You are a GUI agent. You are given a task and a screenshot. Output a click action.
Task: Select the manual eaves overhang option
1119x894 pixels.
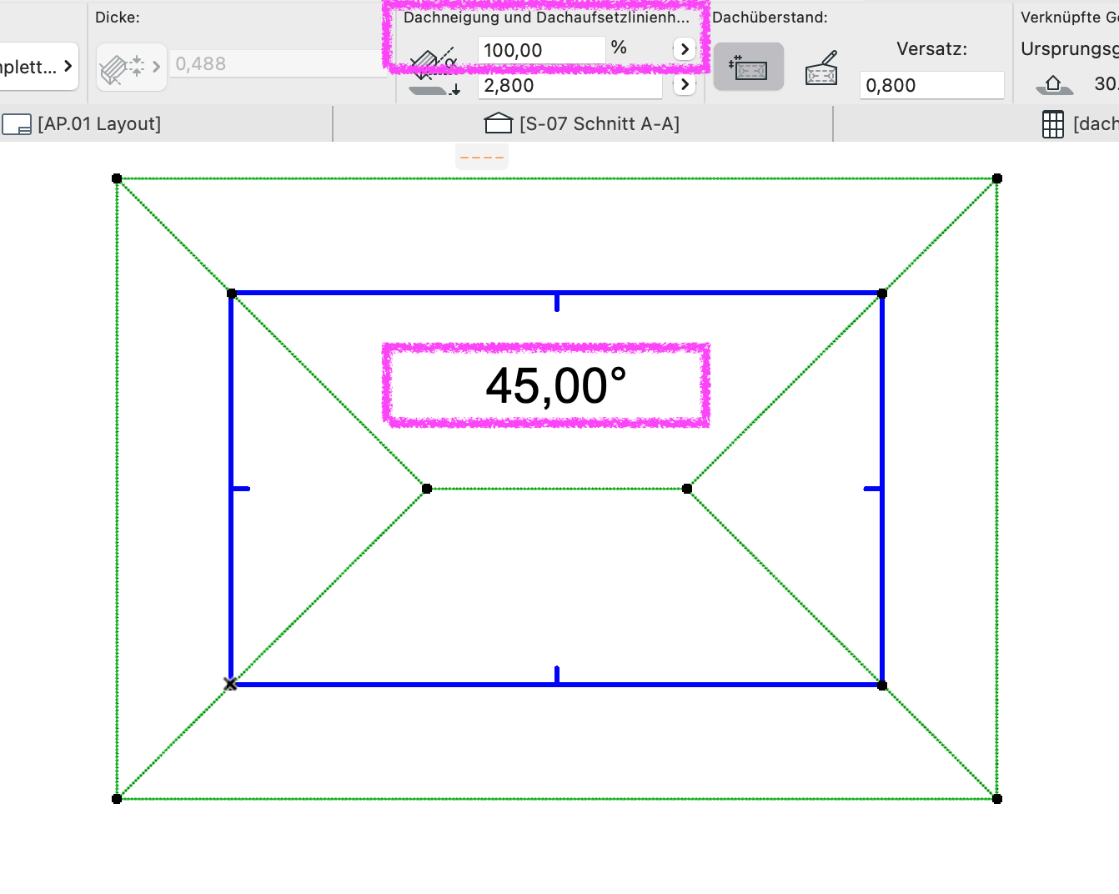(821, 68)
